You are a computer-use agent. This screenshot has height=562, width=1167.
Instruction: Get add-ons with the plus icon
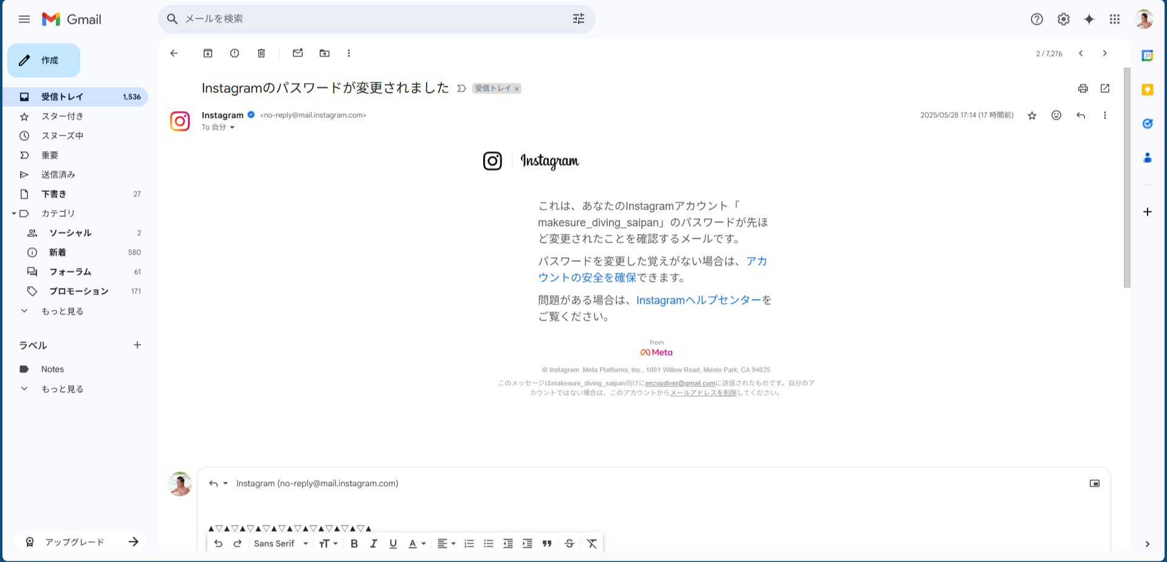coord(1148,212)
